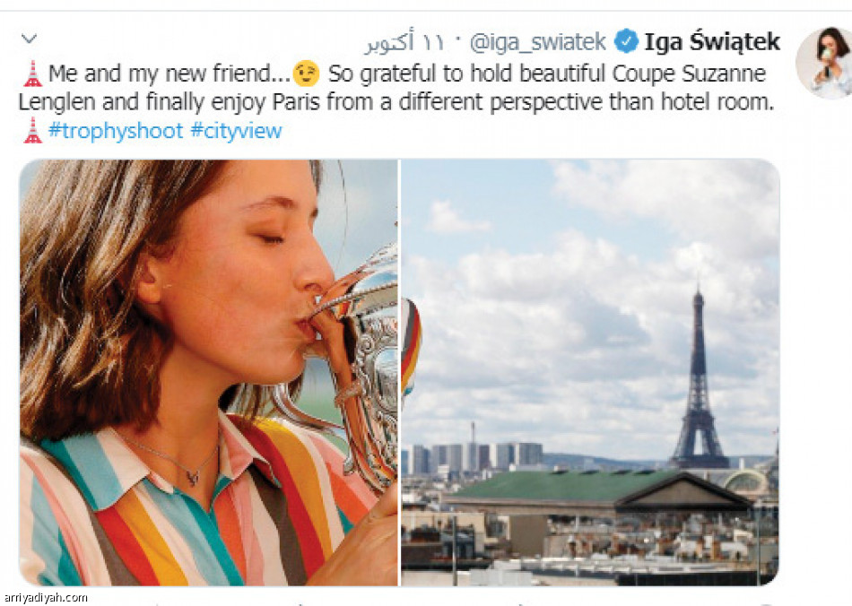Click the tower emoji before hashtags

[32, 130]
